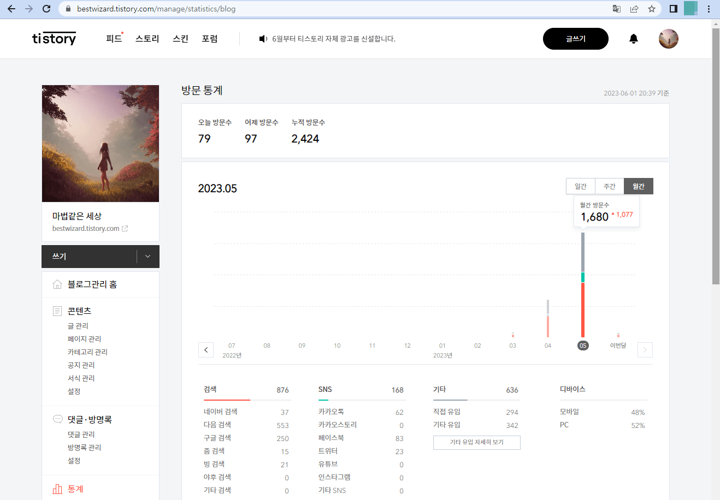
Task: Click the speaker icon in the announcement banner
Action: tap(263, 39)
